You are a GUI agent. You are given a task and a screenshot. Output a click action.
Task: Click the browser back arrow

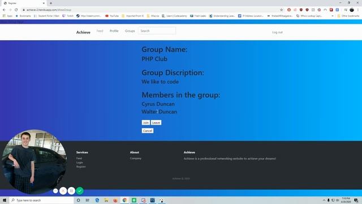pos(4,10)
